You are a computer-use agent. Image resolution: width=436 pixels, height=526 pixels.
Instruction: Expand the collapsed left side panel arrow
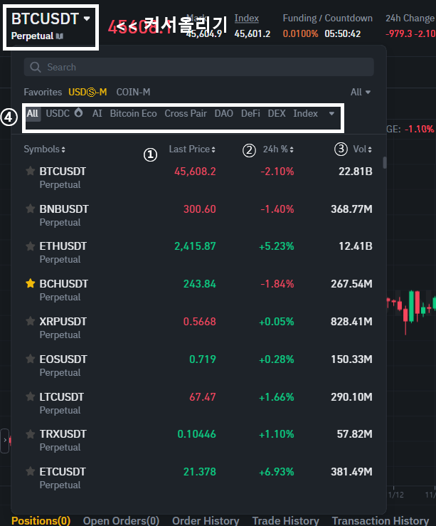pos(5,441)
